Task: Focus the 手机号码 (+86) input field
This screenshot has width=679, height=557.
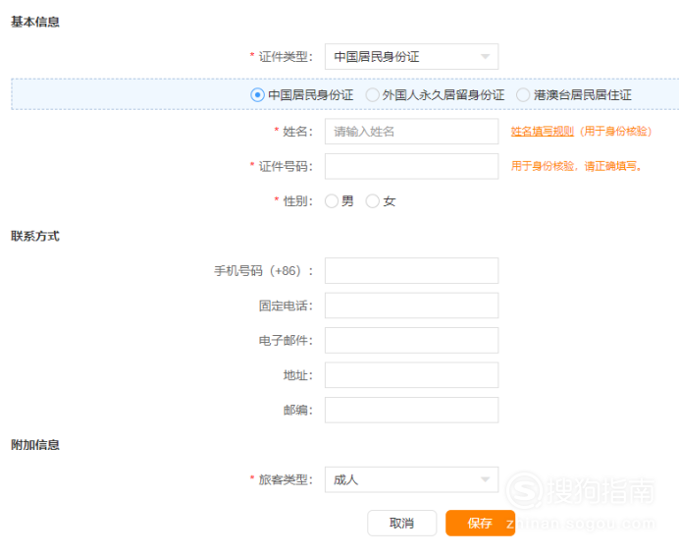Action: click(411, 270)
